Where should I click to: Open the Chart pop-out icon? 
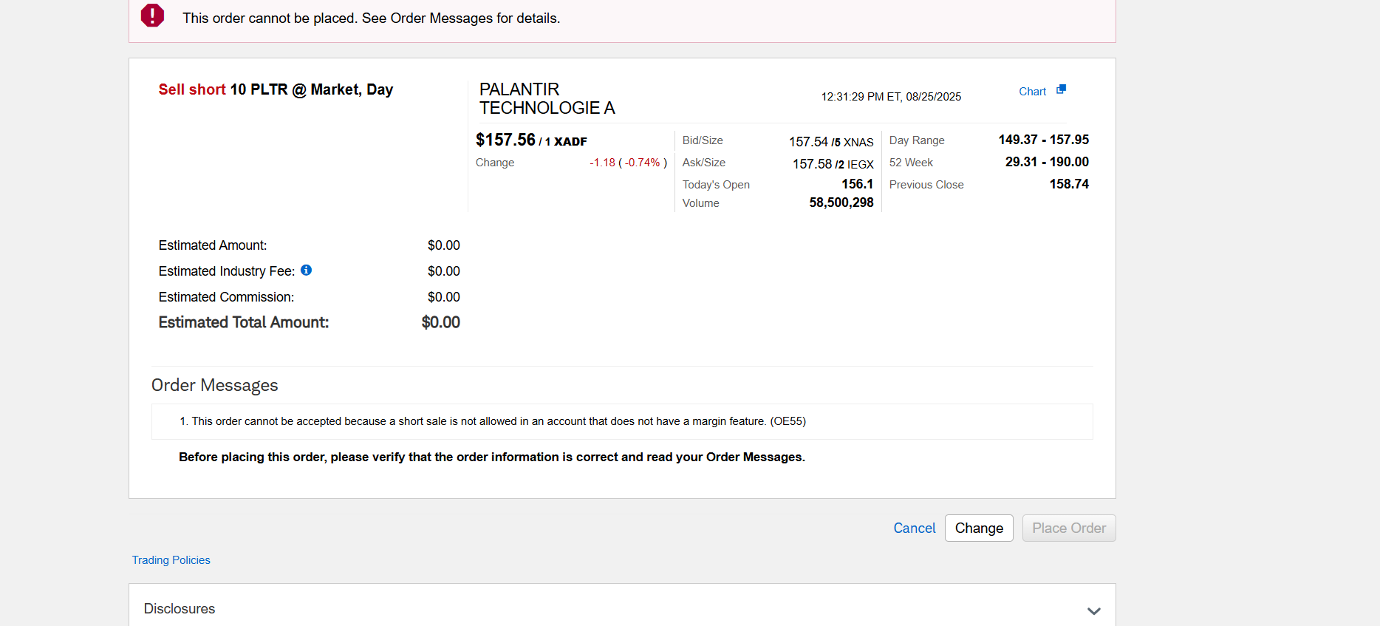tap(1061, 89)
